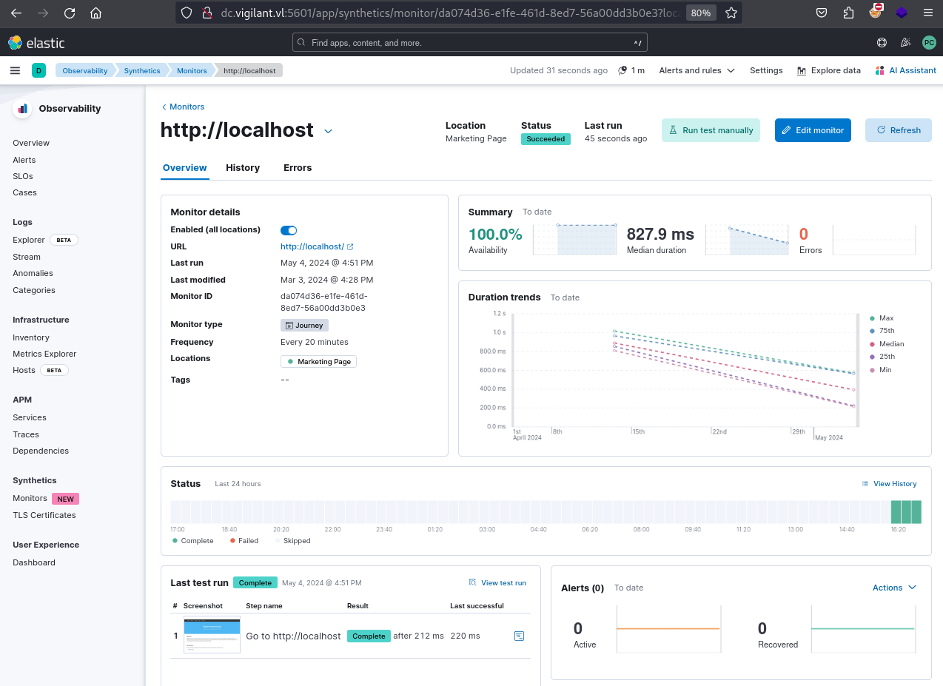Open the View test run link
Image resolution: width=943 pixels, height=686 pixels.
pyautogui.click(x=497, y=583)
